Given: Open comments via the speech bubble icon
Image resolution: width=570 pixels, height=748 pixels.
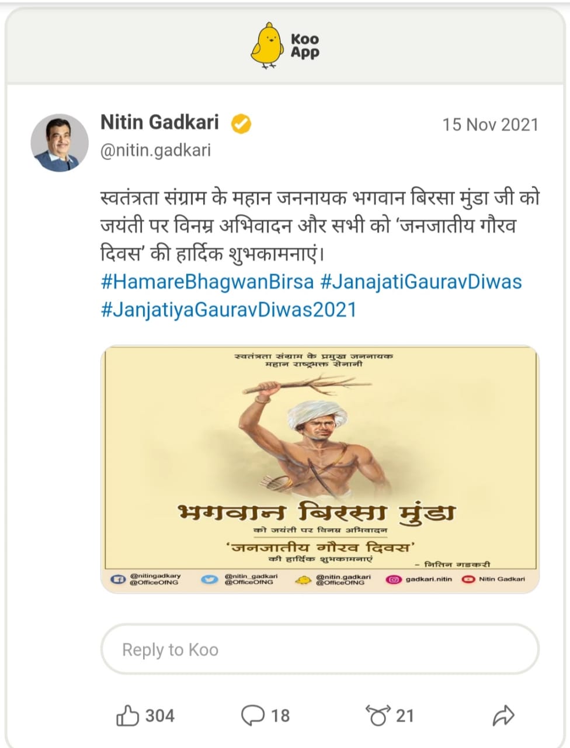Looking at the screenshot, I should tap(253, 715).
